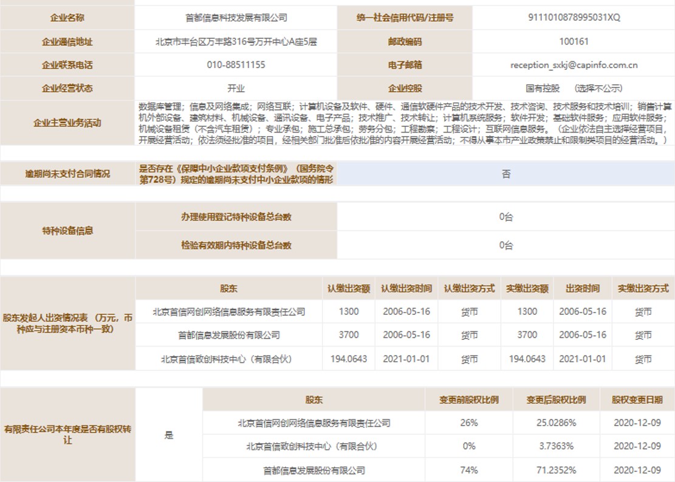Select credit code 911101087899503 1XQ value
Screen dimensions: 675x482
tap(574, 18)
